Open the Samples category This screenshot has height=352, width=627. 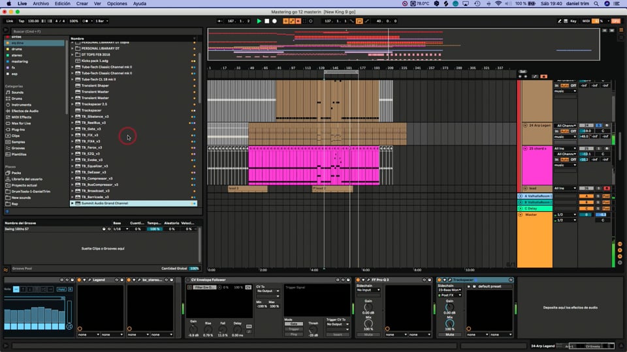(x=18, y=142)
